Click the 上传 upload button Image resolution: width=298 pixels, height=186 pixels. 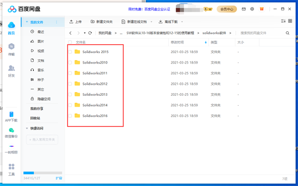coord(75,22)
